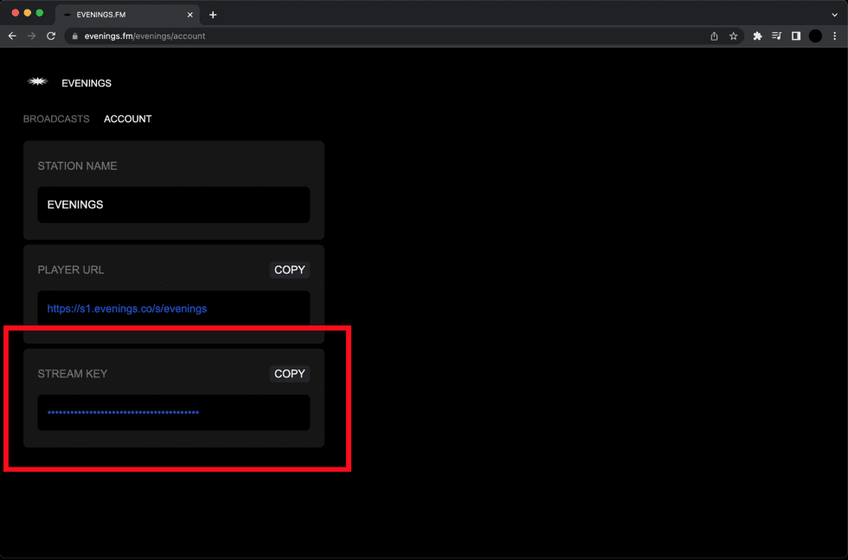Select the ACCOUNT tab
This screenshot has width=848, height=560.
[x=128, y=119]
